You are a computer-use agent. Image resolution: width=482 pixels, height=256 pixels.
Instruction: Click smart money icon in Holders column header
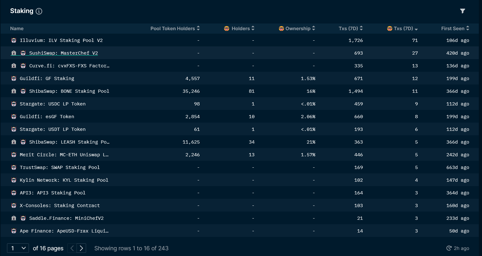[227, 29]
